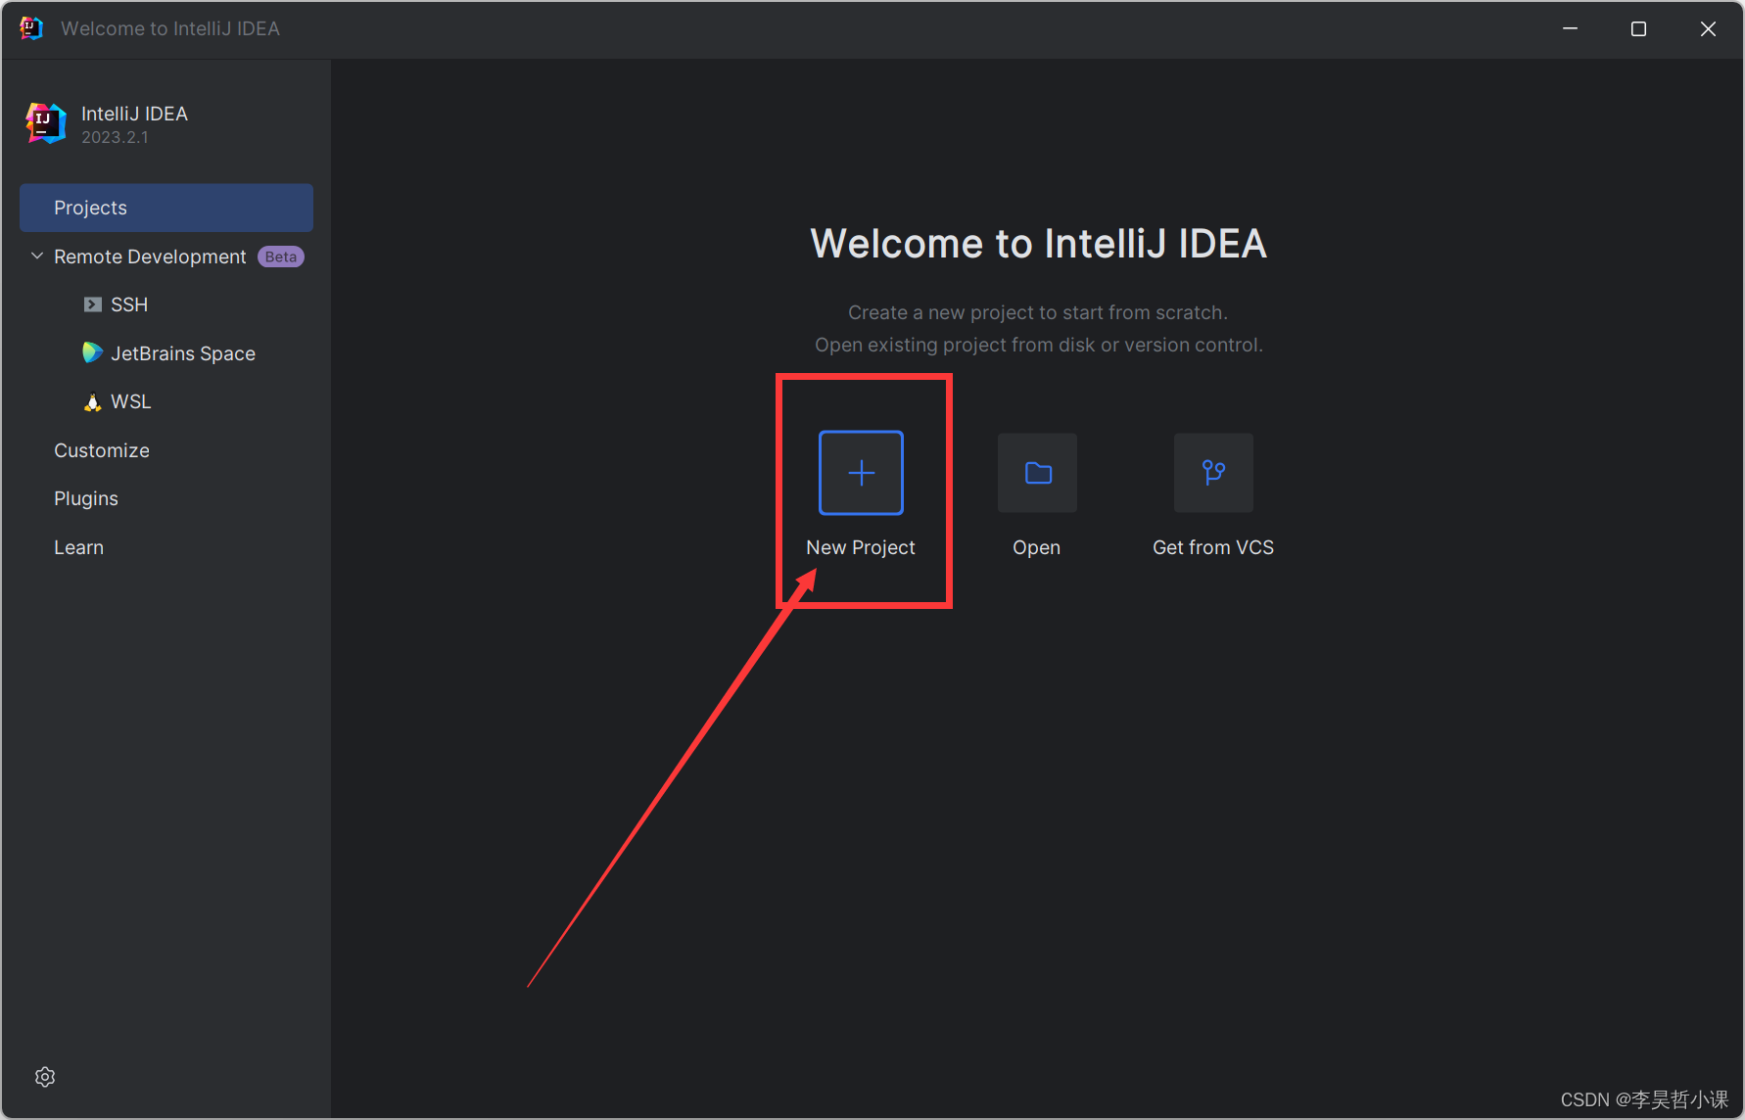Click the Open label
Screen dimensions: 1745x1120
tap(1036, 547)
